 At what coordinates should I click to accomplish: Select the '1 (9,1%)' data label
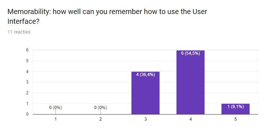click(236, 107)
